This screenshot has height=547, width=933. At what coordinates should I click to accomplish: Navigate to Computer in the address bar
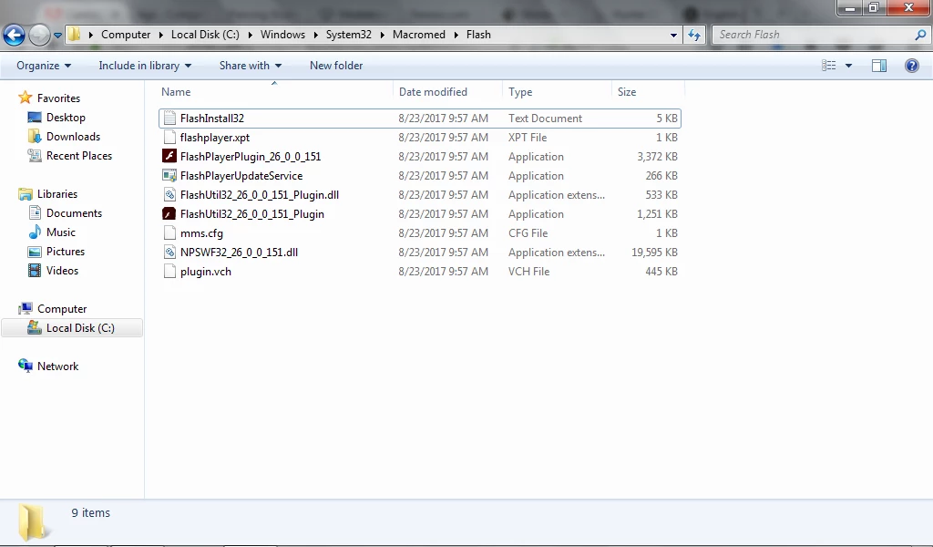(126, 35)
